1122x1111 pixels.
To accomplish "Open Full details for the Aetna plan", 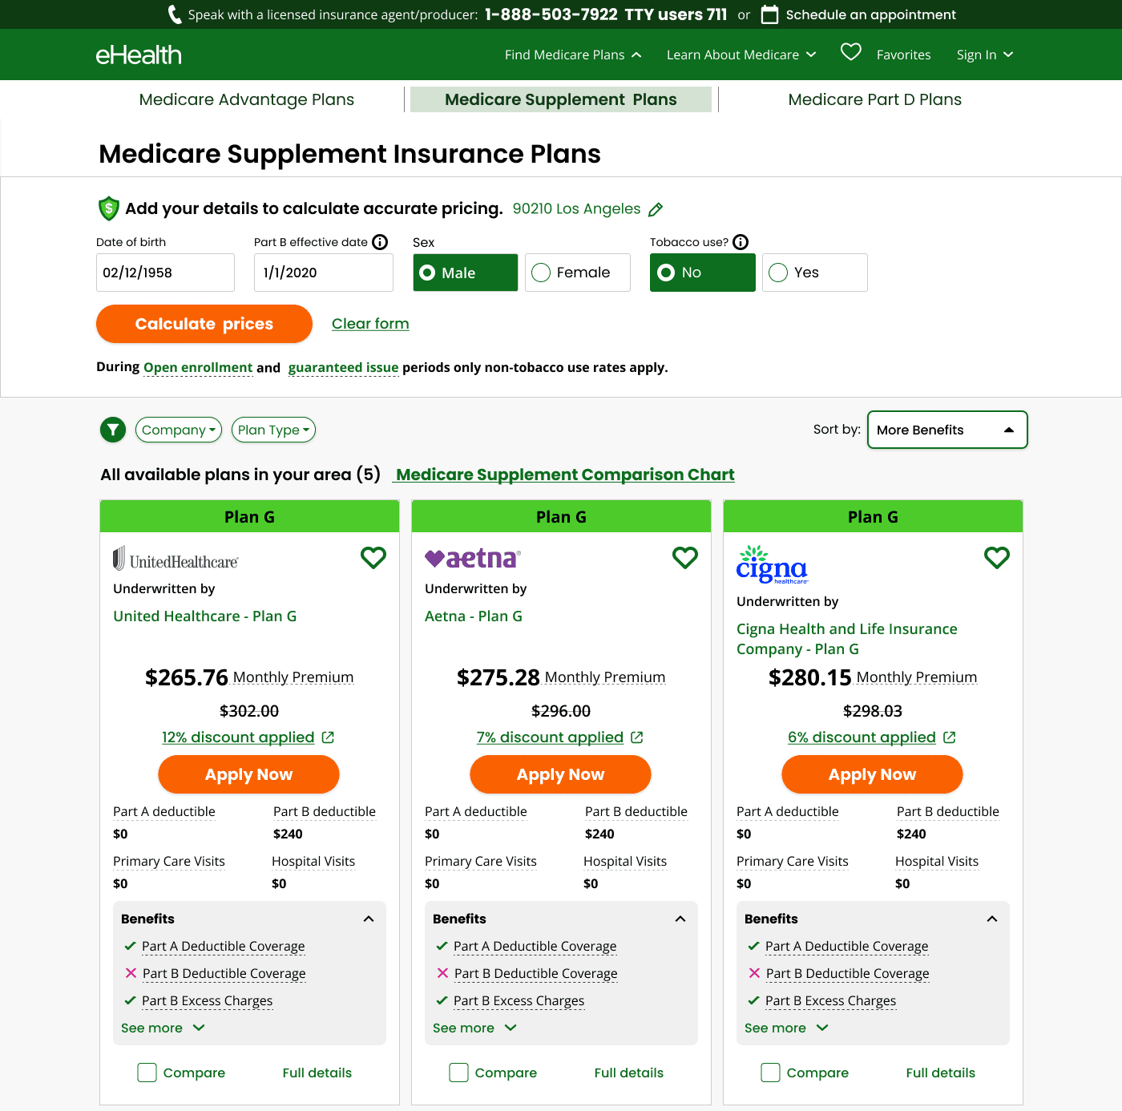I will coord(629,1073).
